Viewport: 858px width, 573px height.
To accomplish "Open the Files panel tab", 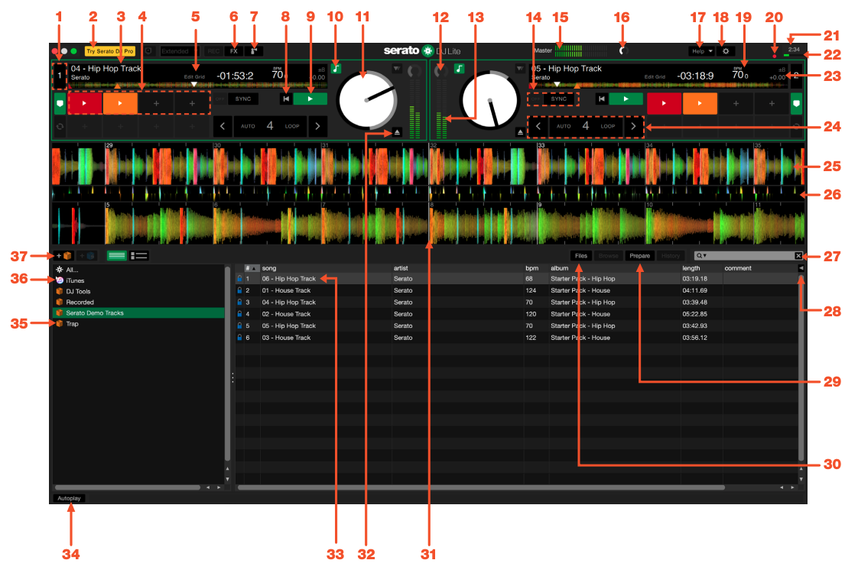I will (x=581, y=256).
